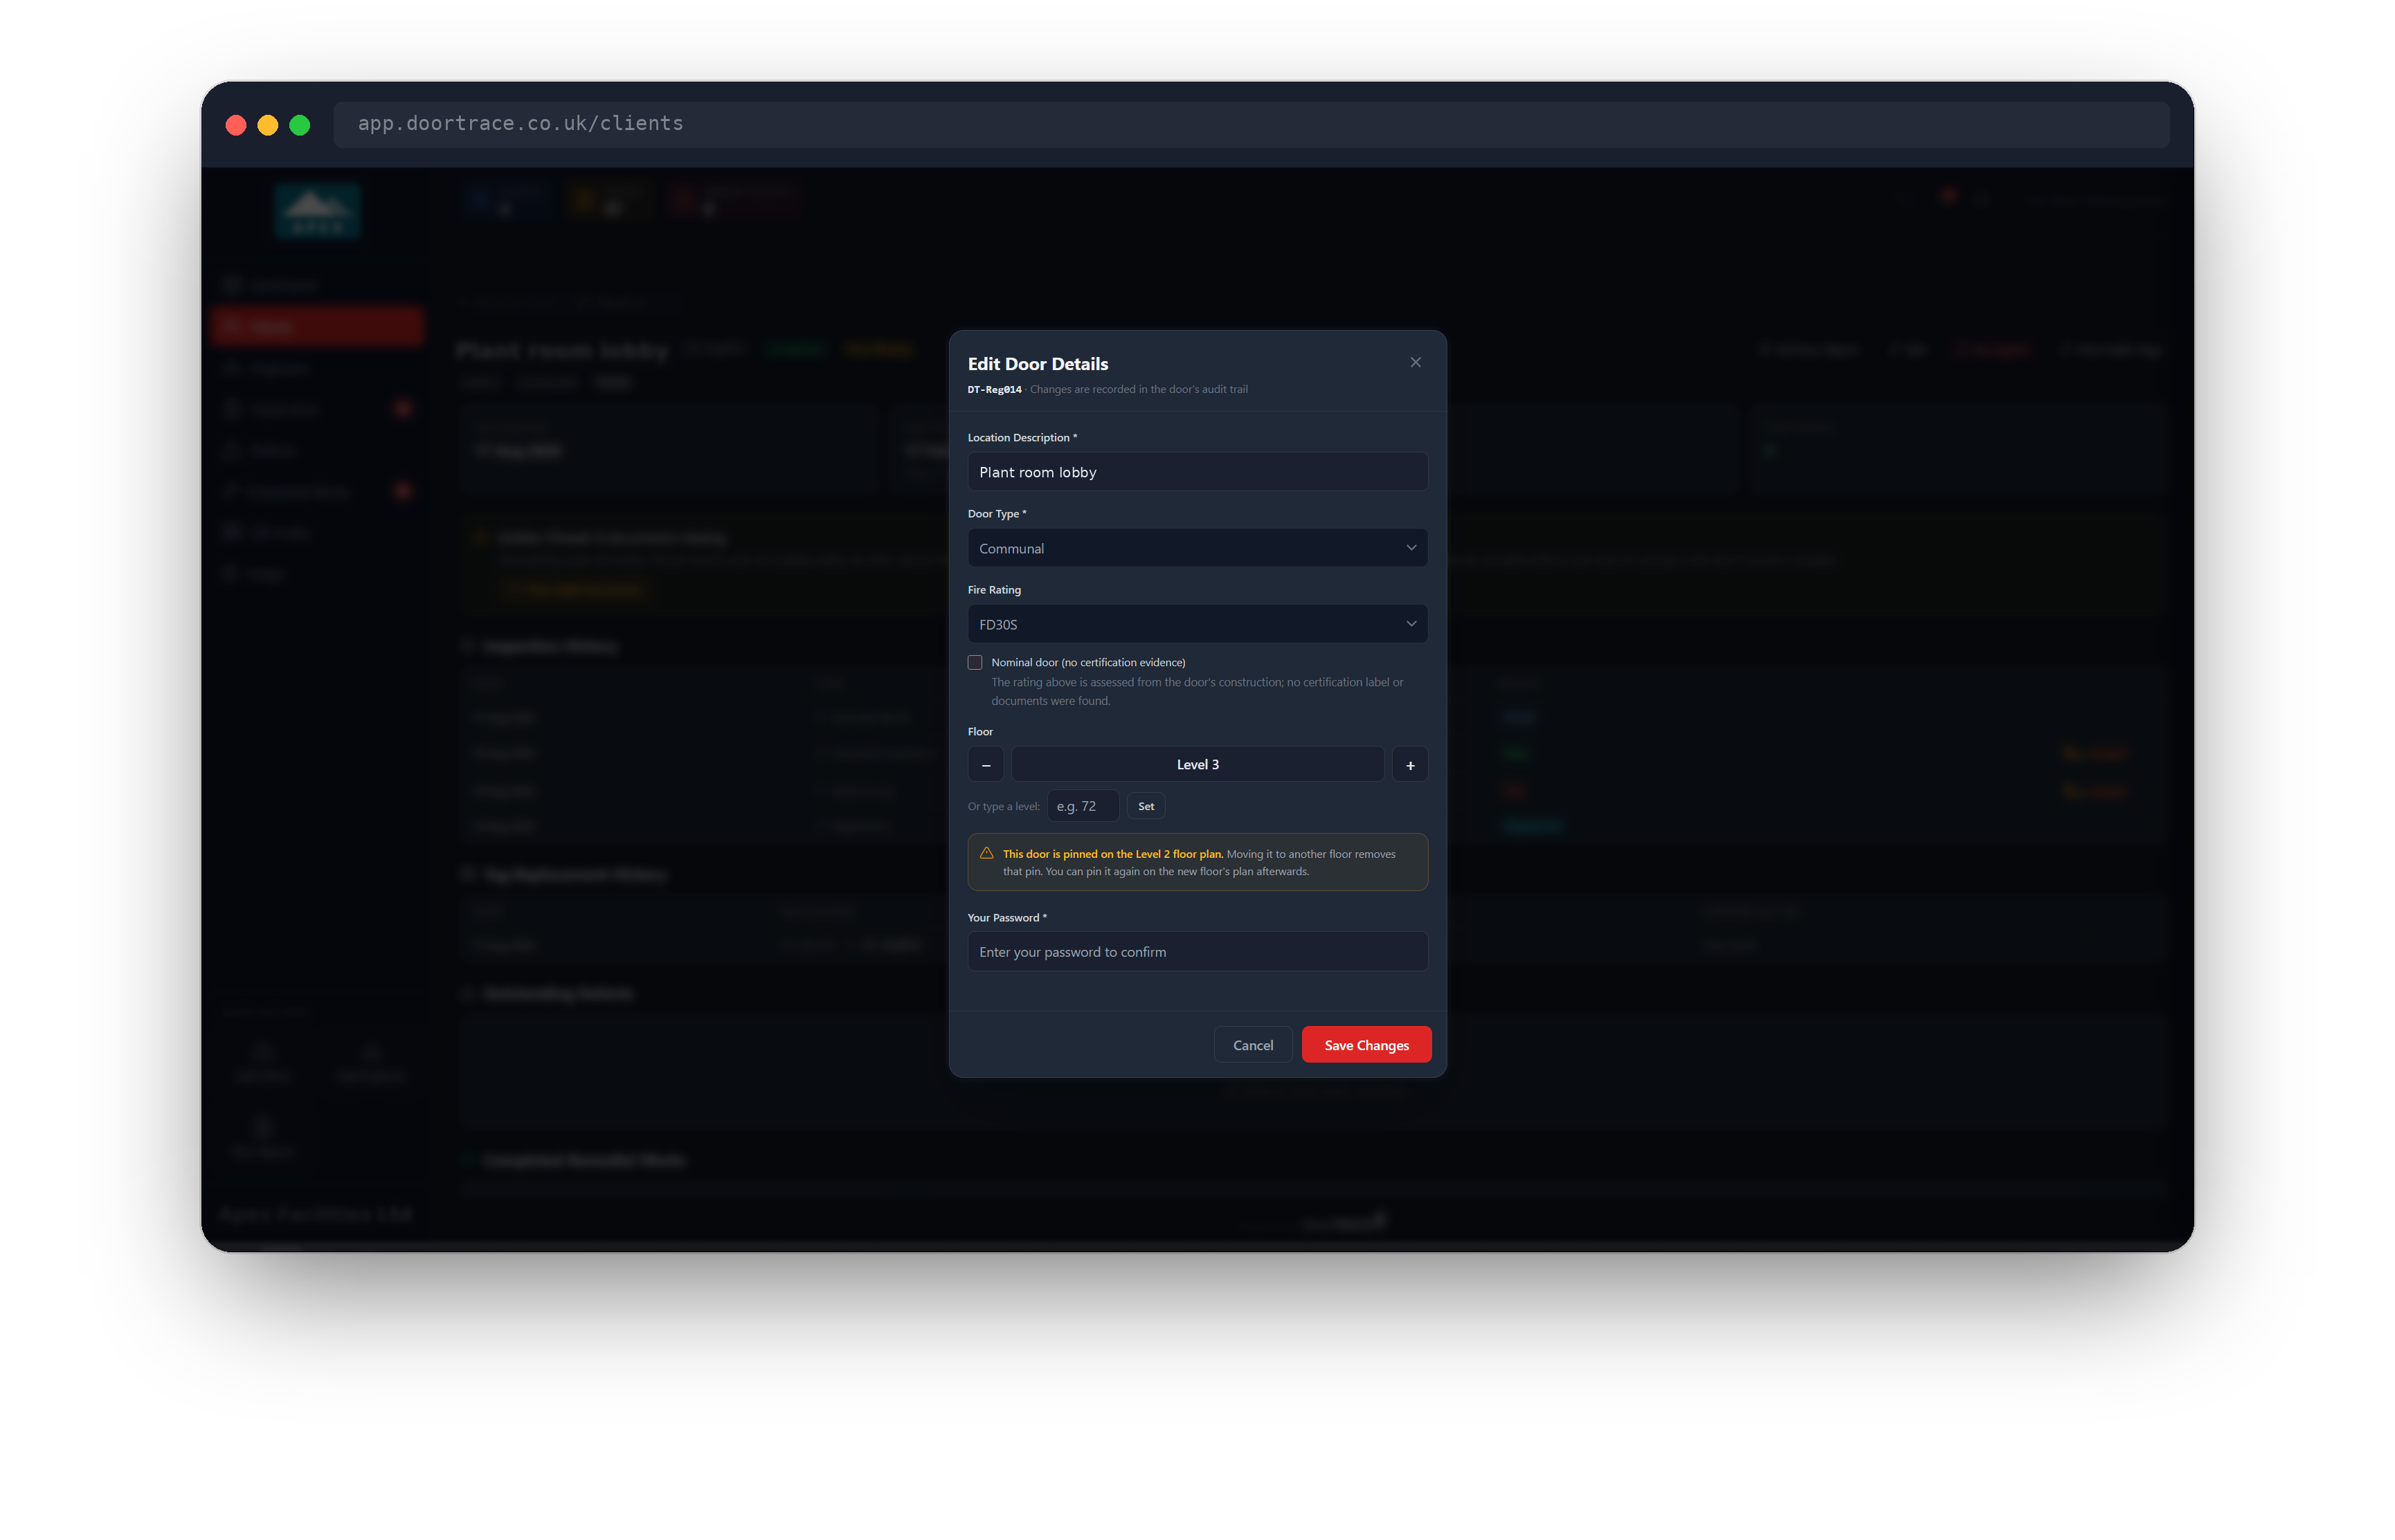Tick the Nominal door checkbox
Screen dimensions: 2395x1540
(975, 662)
